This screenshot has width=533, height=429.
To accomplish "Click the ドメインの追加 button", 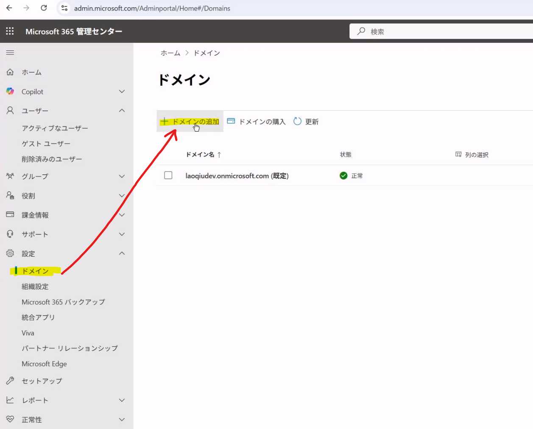I will 190,122.
